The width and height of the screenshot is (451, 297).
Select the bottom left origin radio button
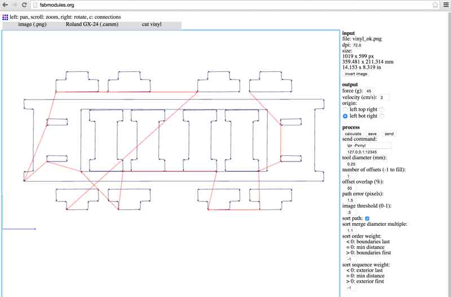coord(345,116)
